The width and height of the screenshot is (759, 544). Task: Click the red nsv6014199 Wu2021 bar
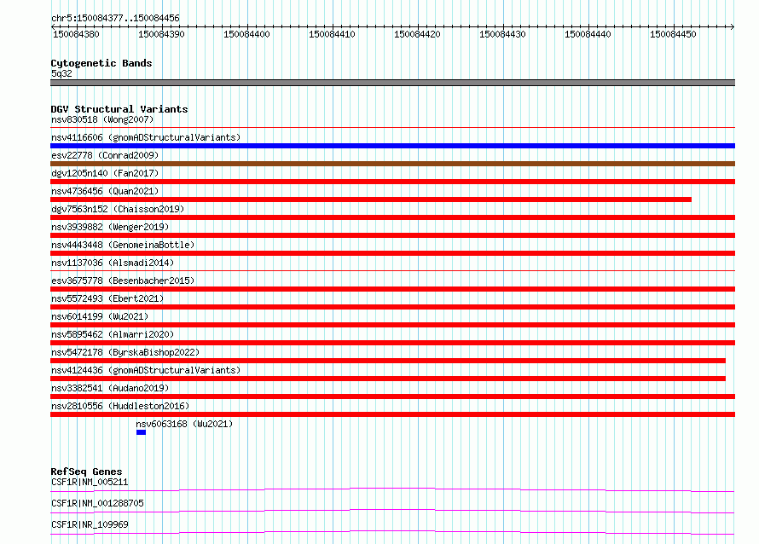392,325
